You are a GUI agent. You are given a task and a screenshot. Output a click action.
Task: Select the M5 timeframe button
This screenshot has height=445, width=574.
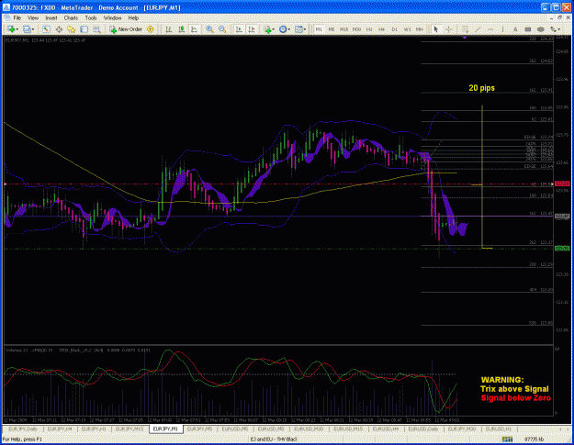click(332, 29)
